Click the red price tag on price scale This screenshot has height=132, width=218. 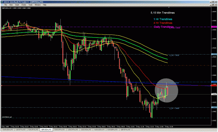(x=214, y=85)
